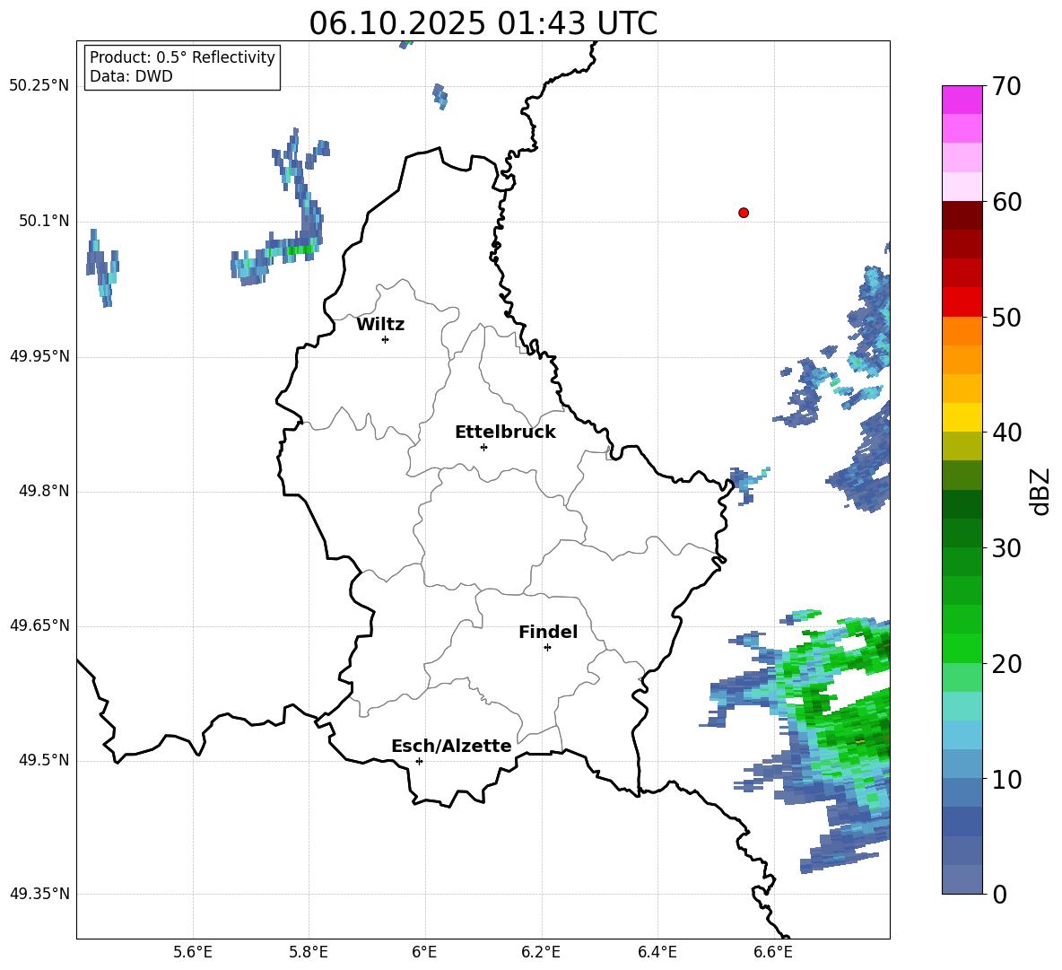This screenshot has height=970, width=1062.
Task: Click the 'Product: 0.5° Reflectivity' legend text
Action: 182,57
